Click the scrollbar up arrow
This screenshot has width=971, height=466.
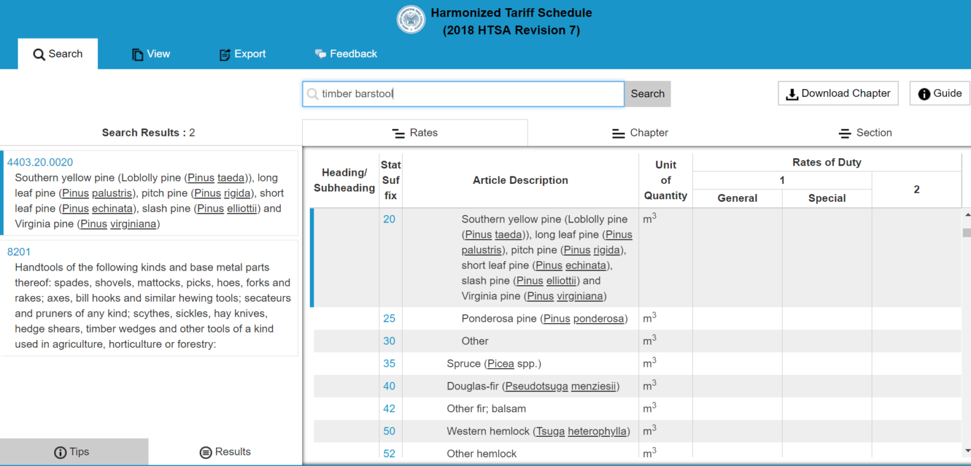pyautogui.click(x=967, y=214)
